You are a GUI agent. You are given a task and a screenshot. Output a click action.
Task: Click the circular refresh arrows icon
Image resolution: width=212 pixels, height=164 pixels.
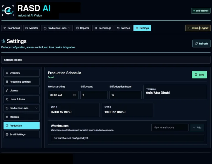[x=196, y=43]
